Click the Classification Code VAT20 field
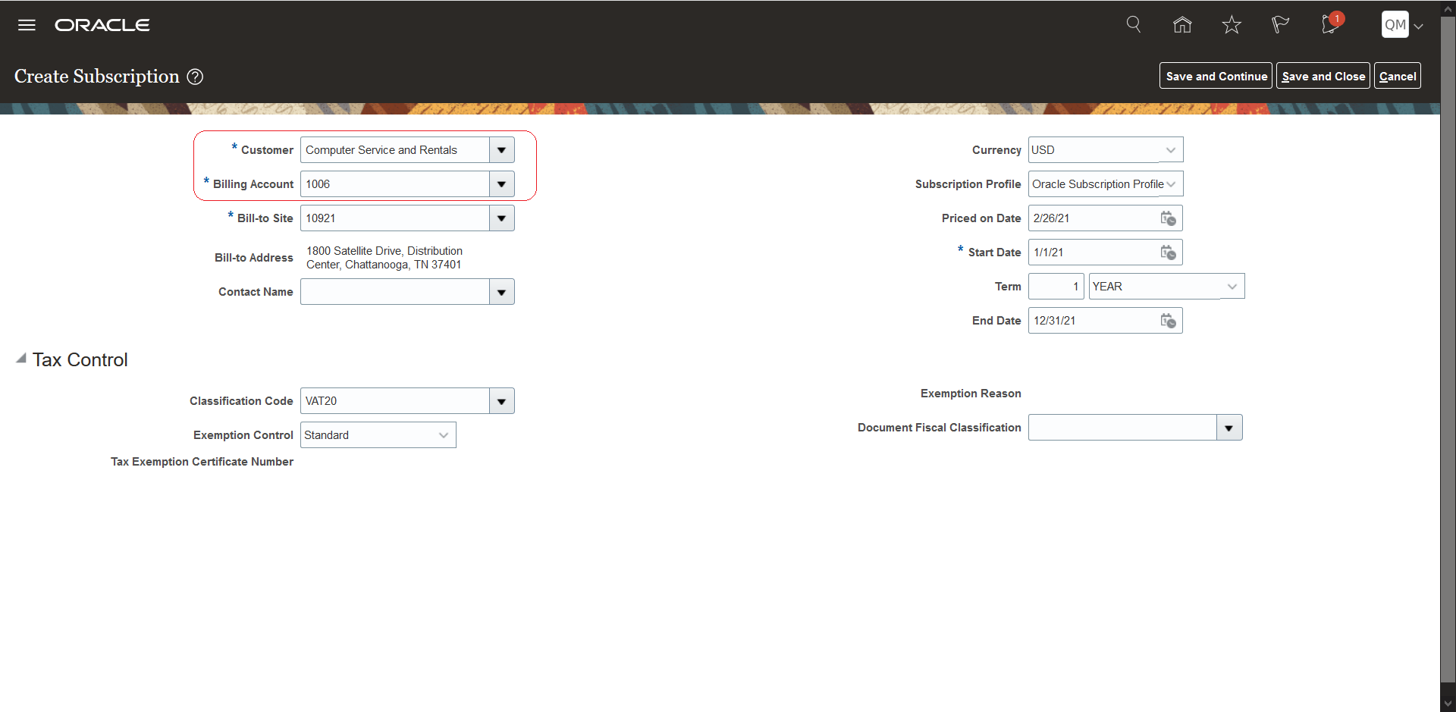This screenshot has width=1456, height=712. (395, 401)
